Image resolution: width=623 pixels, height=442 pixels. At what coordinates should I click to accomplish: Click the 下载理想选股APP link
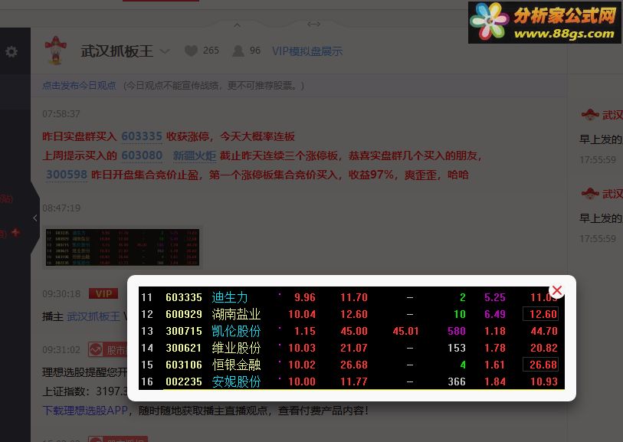point(85,411)
